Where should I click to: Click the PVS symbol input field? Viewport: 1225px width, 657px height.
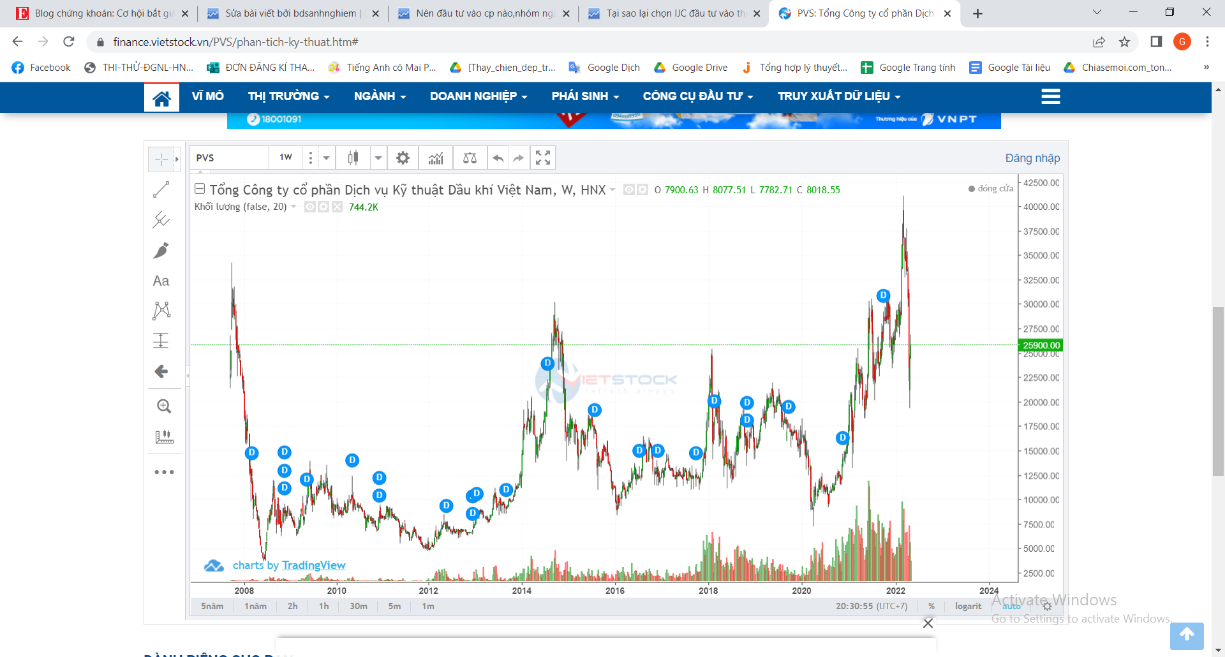[230, 158]
